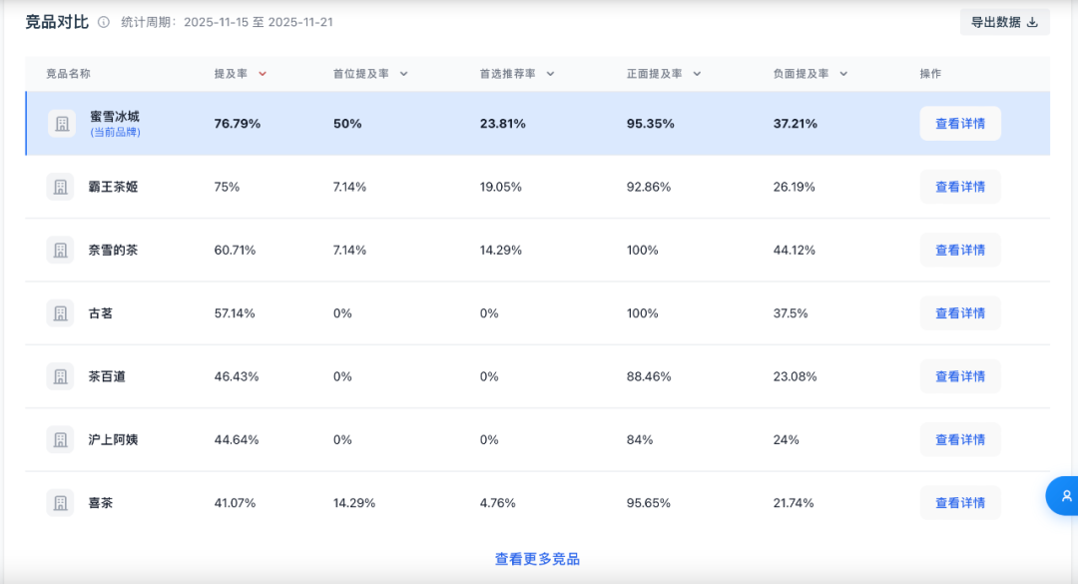Select the 茶百道 brand name
This screenshot has height=584, width=1078.
pyautogui.click(x=107, y=377)
